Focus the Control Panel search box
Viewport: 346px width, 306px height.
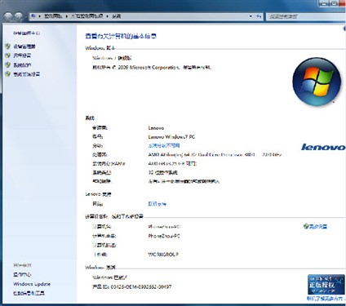[x=305, y=16]
